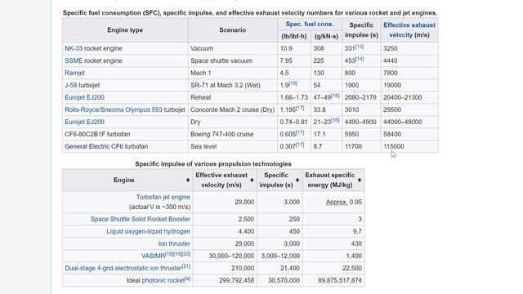Follow citation [14] beside 453
Viewport: 523px width, 294px height.
click(360, 59)
